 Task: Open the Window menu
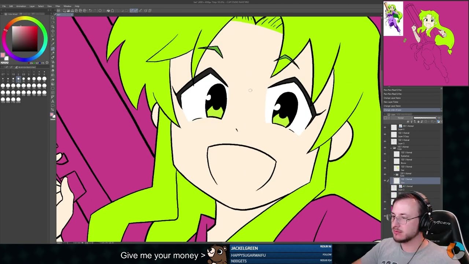(x=67, y=6)
